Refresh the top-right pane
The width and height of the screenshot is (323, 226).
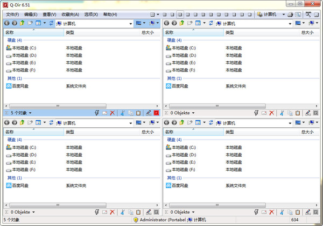(211, 23)
